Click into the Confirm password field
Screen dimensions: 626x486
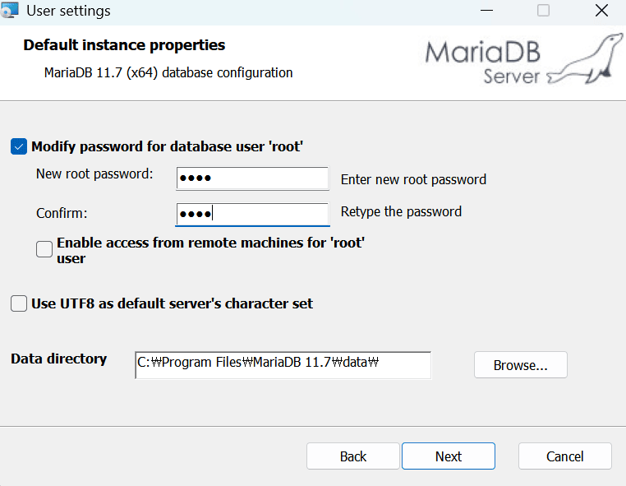tap(252, 214)
